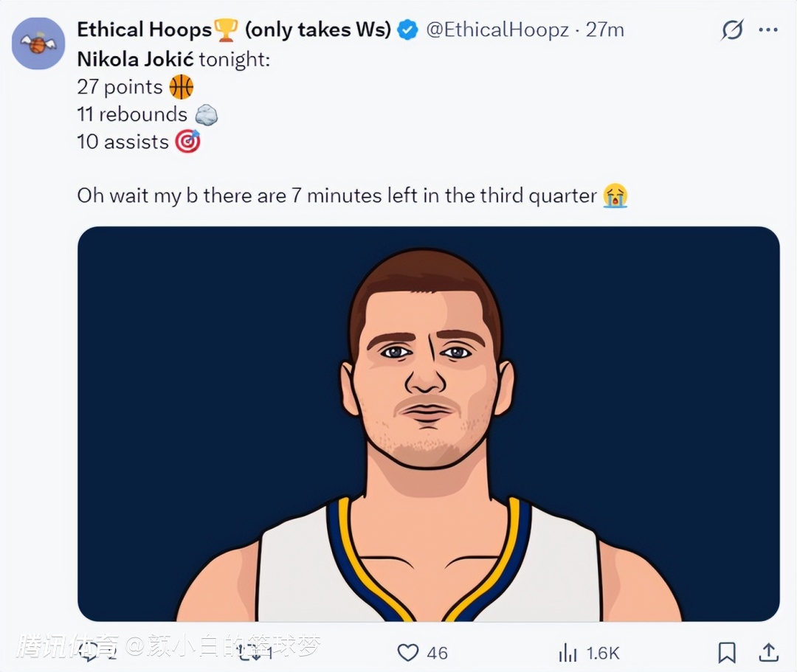
Task: Visit the @EthicalHoopz handle
Action: (x=497, y=30)
